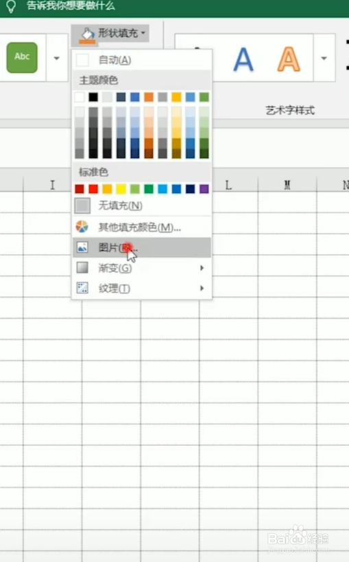
Task: Pick the purple standard color
Action: tap(204, 189)
